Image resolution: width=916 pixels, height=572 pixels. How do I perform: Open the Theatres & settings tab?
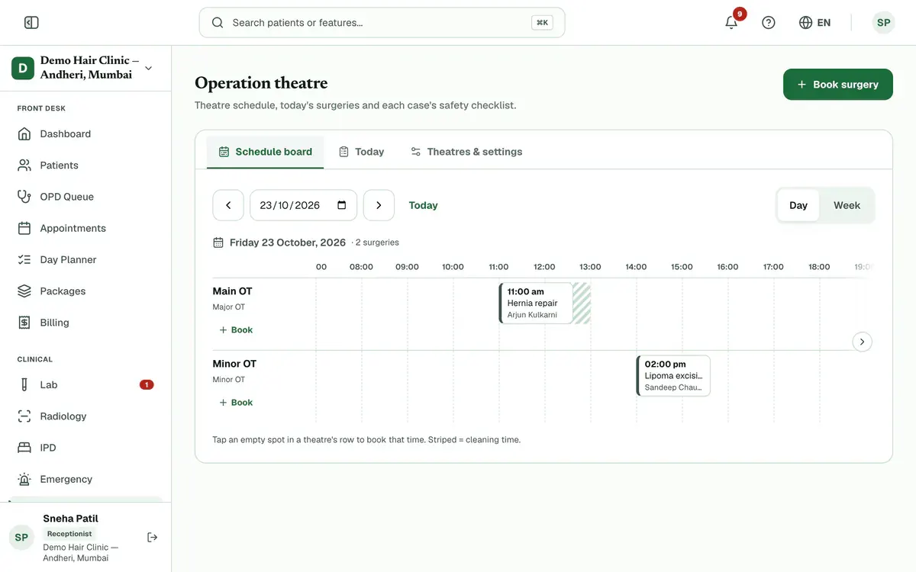tap(466, 152)
